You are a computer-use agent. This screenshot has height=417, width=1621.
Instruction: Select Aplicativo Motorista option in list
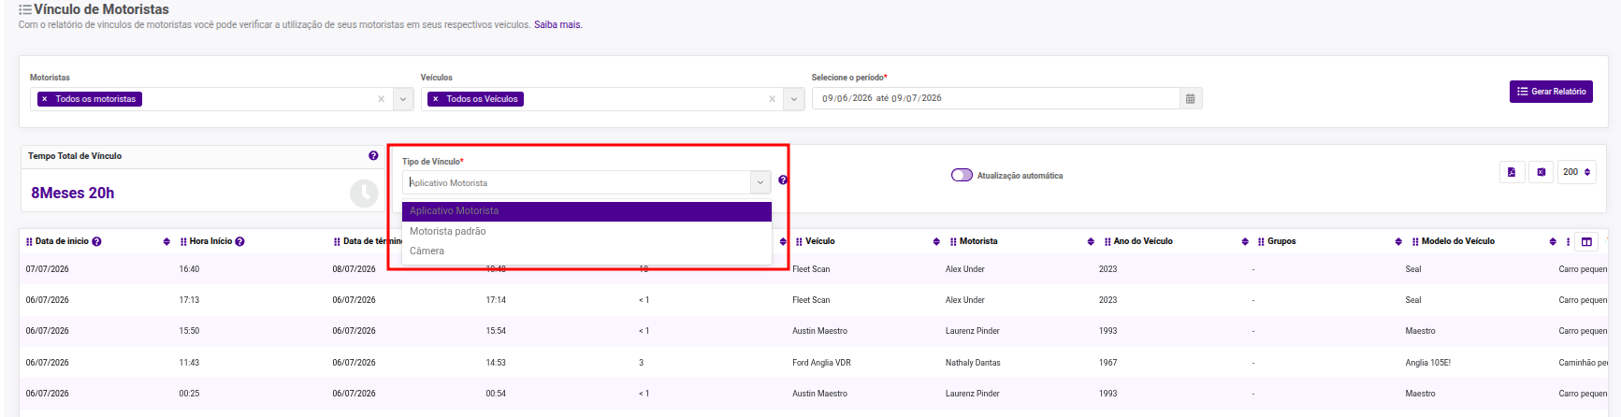coord(586,211)
